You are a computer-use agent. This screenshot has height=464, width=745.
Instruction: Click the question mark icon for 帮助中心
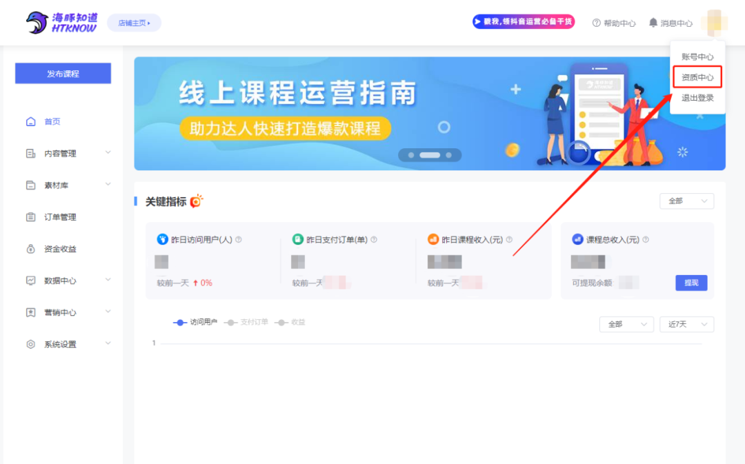[x=596, y=23]
